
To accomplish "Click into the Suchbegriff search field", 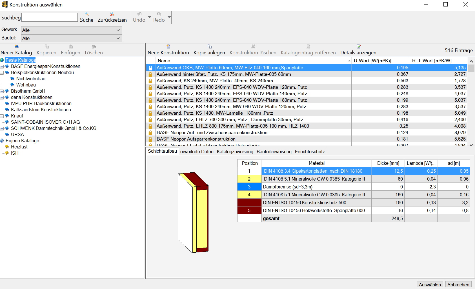I will point(50,17).
